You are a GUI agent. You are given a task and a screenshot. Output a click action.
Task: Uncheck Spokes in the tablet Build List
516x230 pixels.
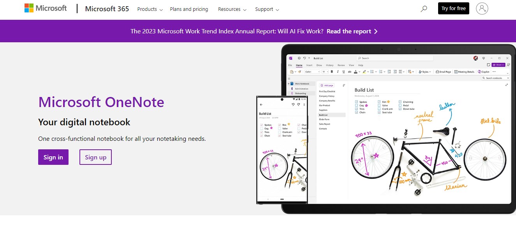[x=357, y=102]
